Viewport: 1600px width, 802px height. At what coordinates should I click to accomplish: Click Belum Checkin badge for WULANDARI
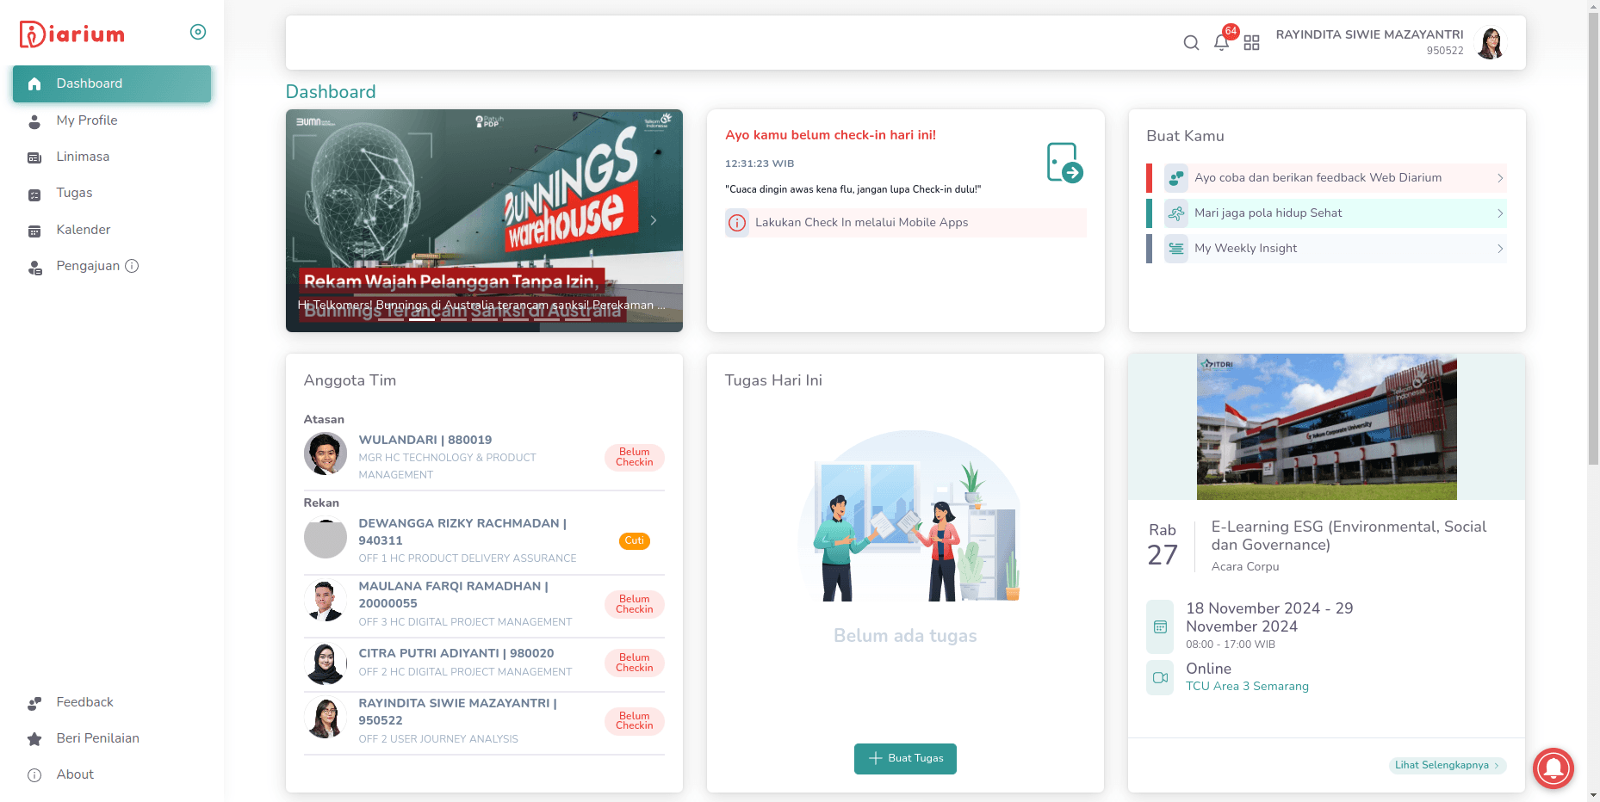pos(635,457)
